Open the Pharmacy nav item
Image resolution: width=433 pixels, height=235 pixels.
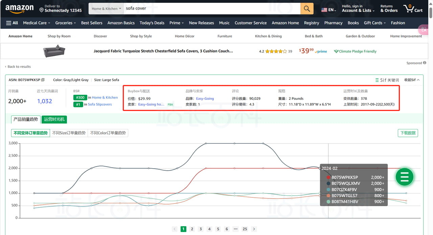(333, 23)
